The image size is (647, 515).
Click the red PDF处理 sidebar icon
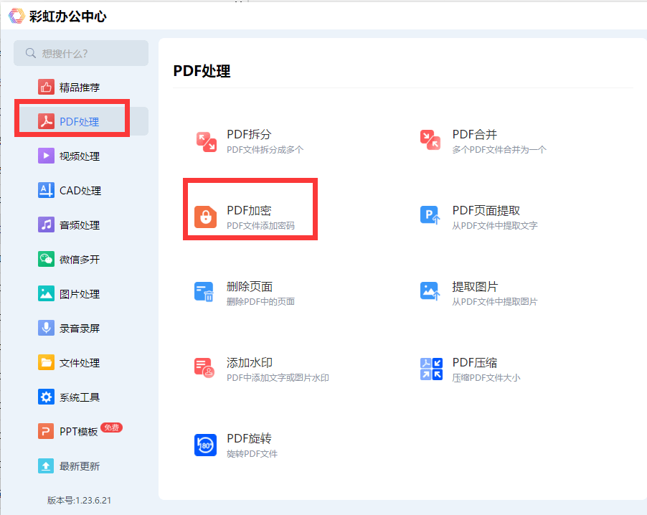(x=46, y=121)
